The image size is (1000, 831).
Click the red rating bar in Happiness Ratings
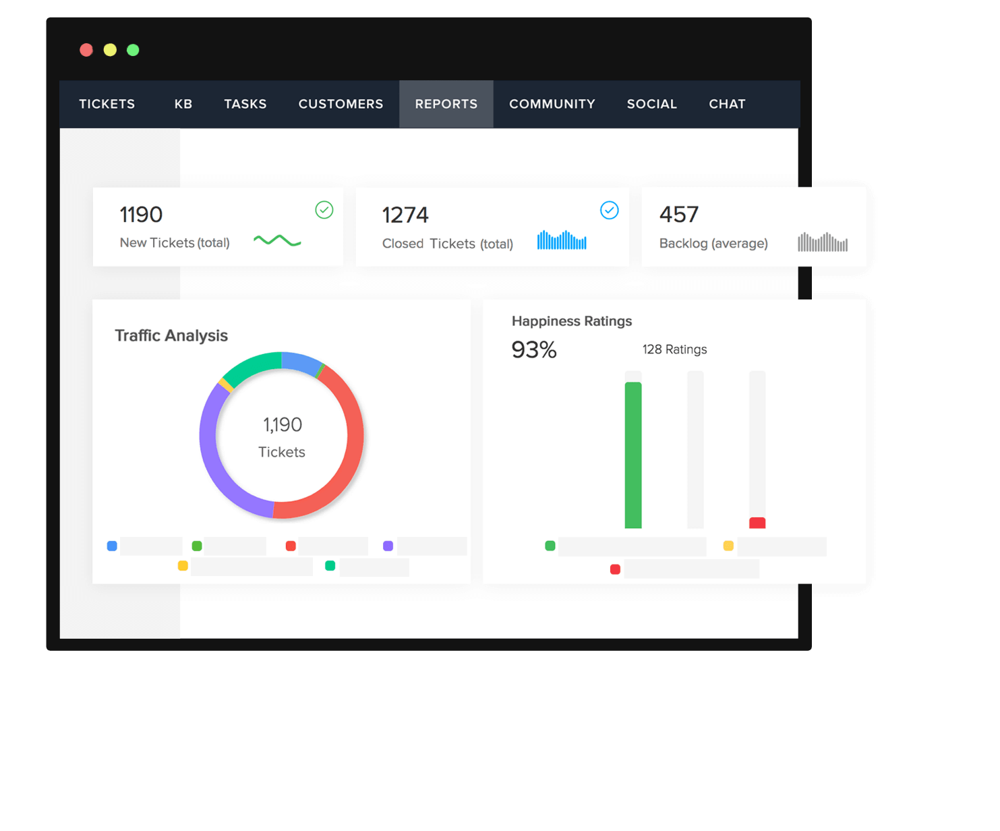coord(757,522)
